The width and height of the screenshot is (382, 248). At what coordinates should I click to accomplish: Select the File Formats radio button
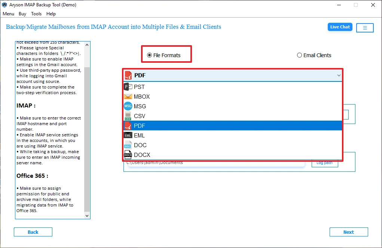[x=150, y=55]
